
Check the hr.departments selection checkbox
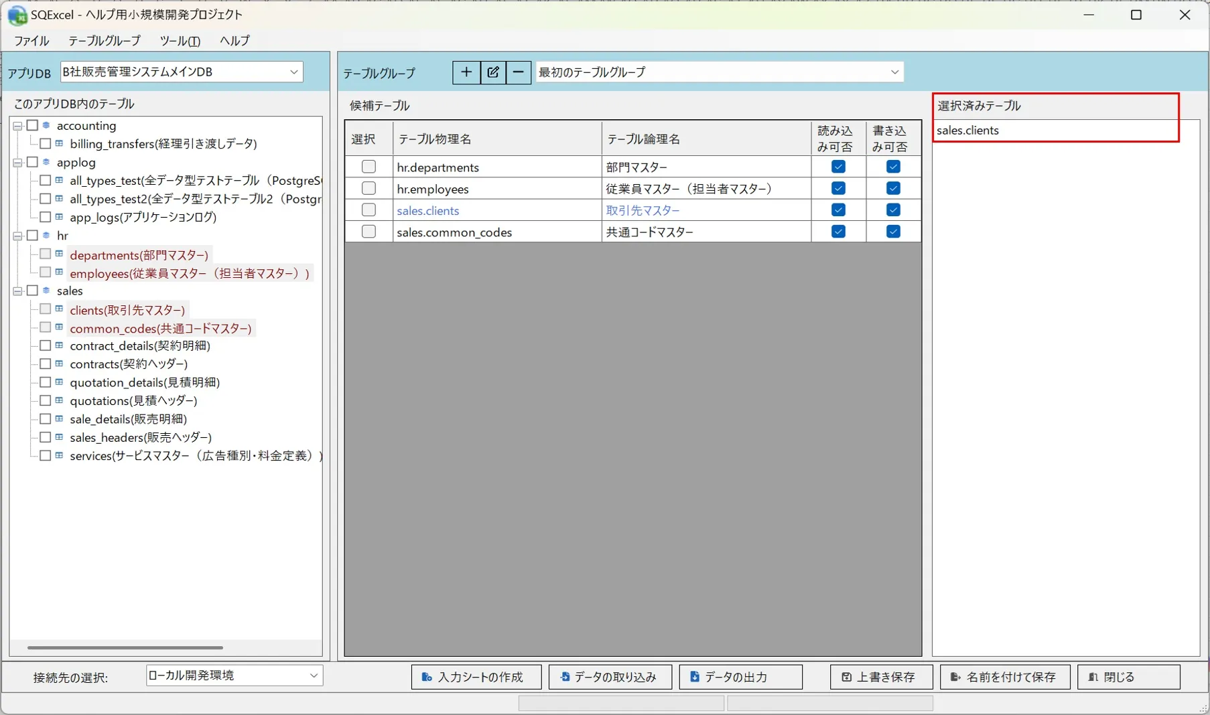tap(368, 167)
